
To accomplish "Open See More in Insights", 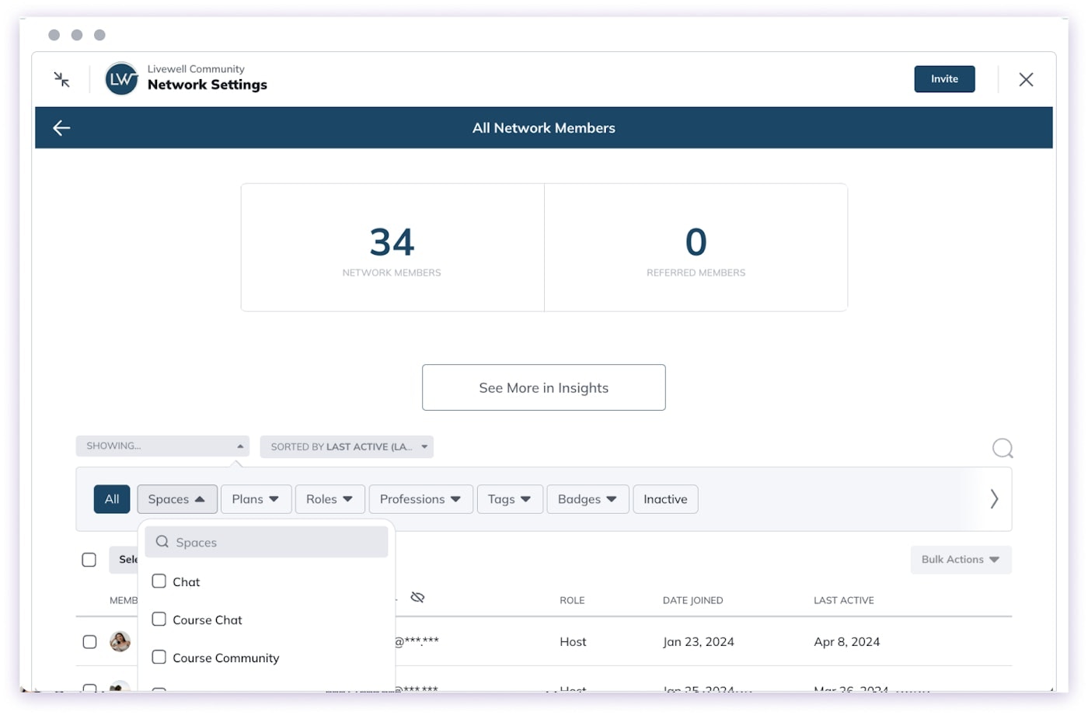I will click(544, 387).
